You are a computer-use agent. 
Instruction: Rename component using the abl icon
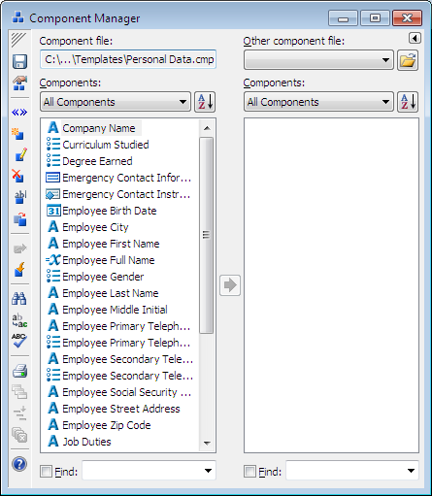20,197
